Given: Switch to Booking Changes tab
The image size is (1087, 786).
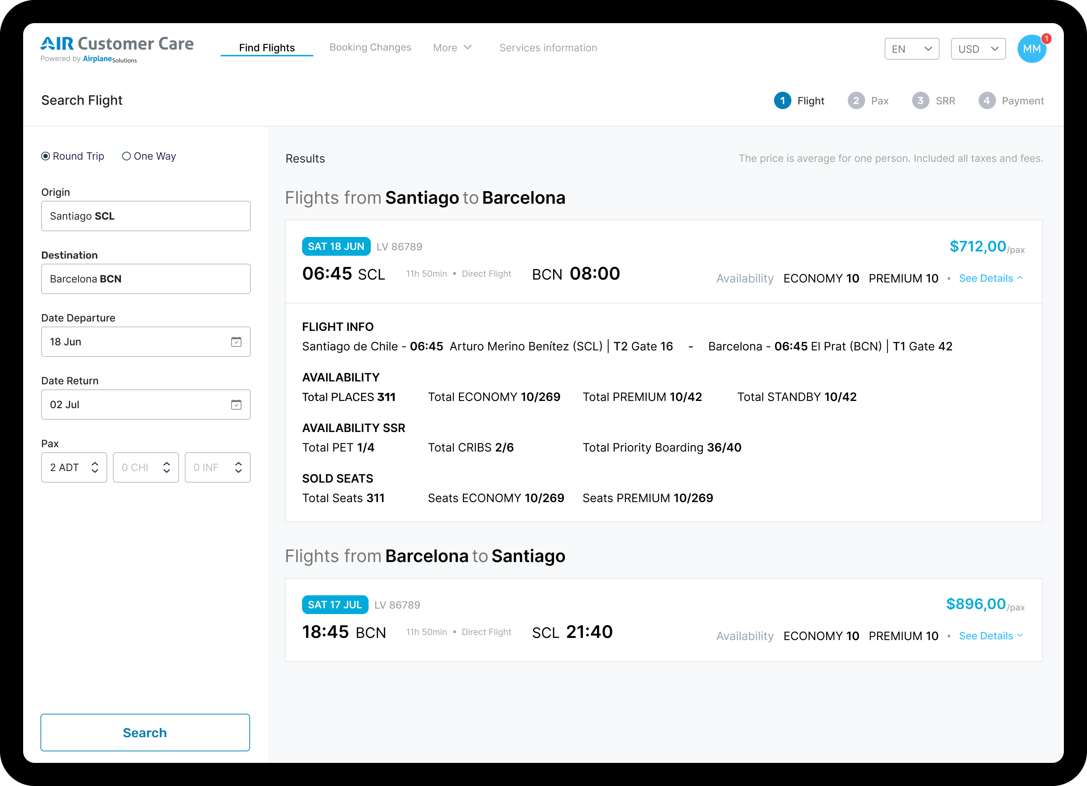Looking at the screenshot, I should pyautogui.click(x=370, y=47).
